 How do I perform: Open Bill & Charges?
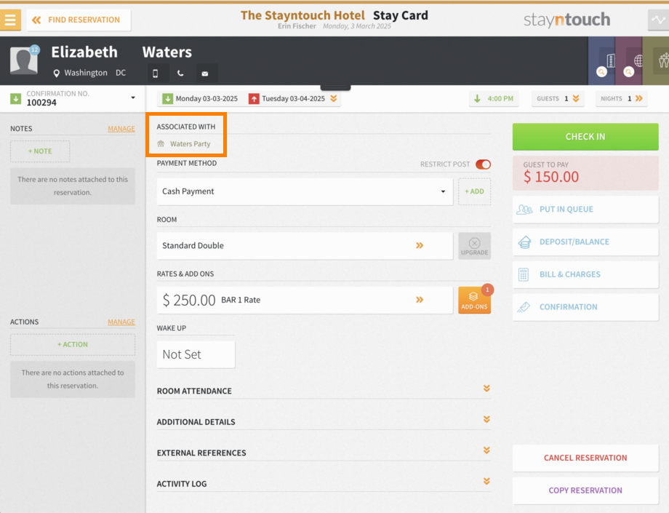pyautogui.click(x=585, y=274)
